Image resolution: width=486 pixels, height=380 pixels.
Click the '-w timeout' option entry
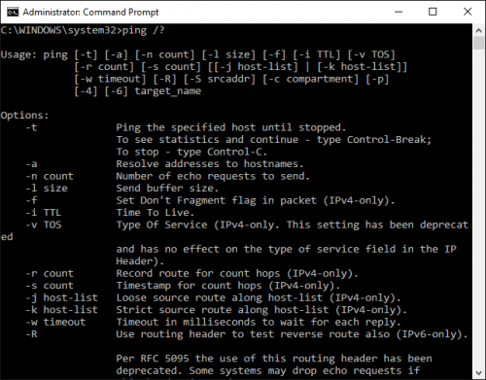[x=55, y=322]
